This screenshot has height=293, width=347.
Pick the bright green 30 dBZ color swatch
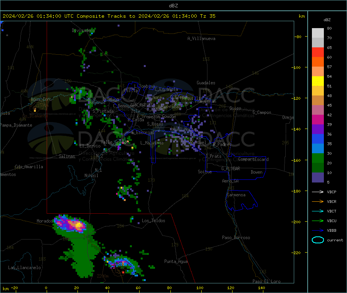318,158
